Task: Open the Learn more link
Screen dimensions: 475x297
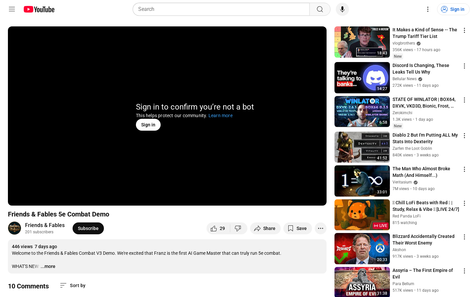Action: click(220, 115)
